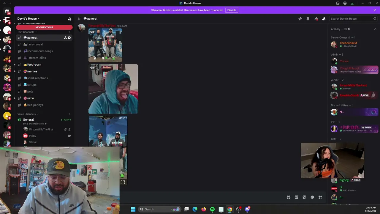The image size is (380, 214).
Task: Open the nsfw channel
Action: point(44,98)
